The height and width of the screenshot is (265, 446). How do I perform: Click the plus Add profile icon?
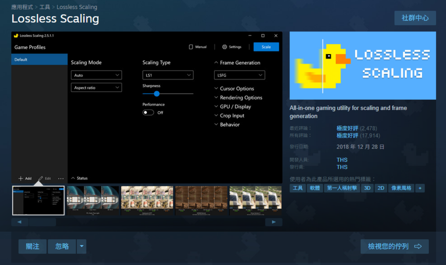pyautogui.click(x=21, y=178)
